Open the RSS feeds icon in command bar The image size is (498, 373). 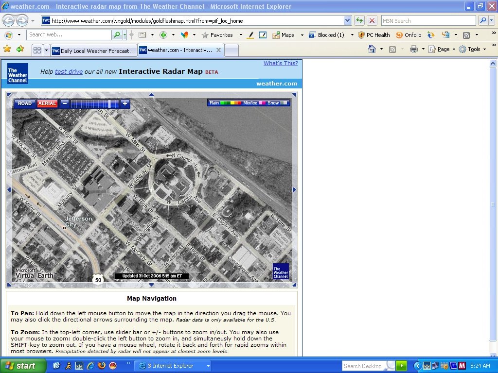[392, 49]
